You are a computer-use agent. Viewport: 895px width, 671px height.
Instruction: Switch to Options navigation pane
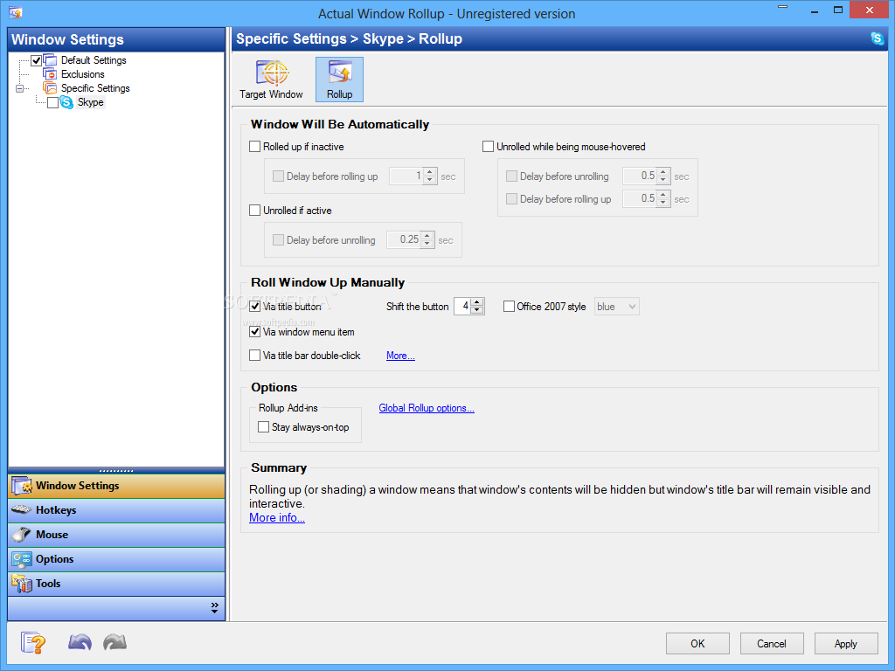pos(116,559)
